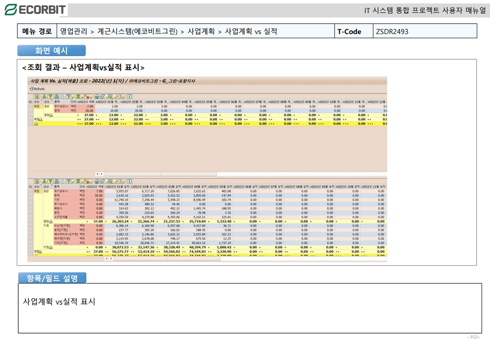Click '2022년 01월 실적' column header in lower grid

[x=116, y=187]
